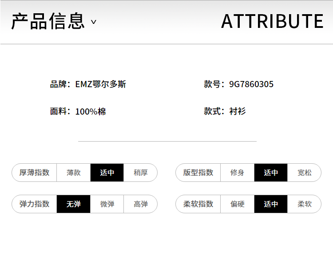Click the ATTRIBUTE title text
The image size is (333, 254).
click(x=272, y=21)
